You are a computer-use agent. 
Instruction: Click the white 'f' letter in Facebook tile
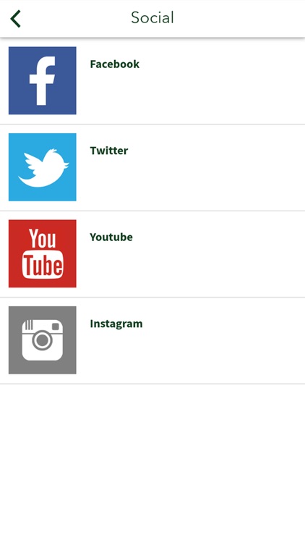42,80
